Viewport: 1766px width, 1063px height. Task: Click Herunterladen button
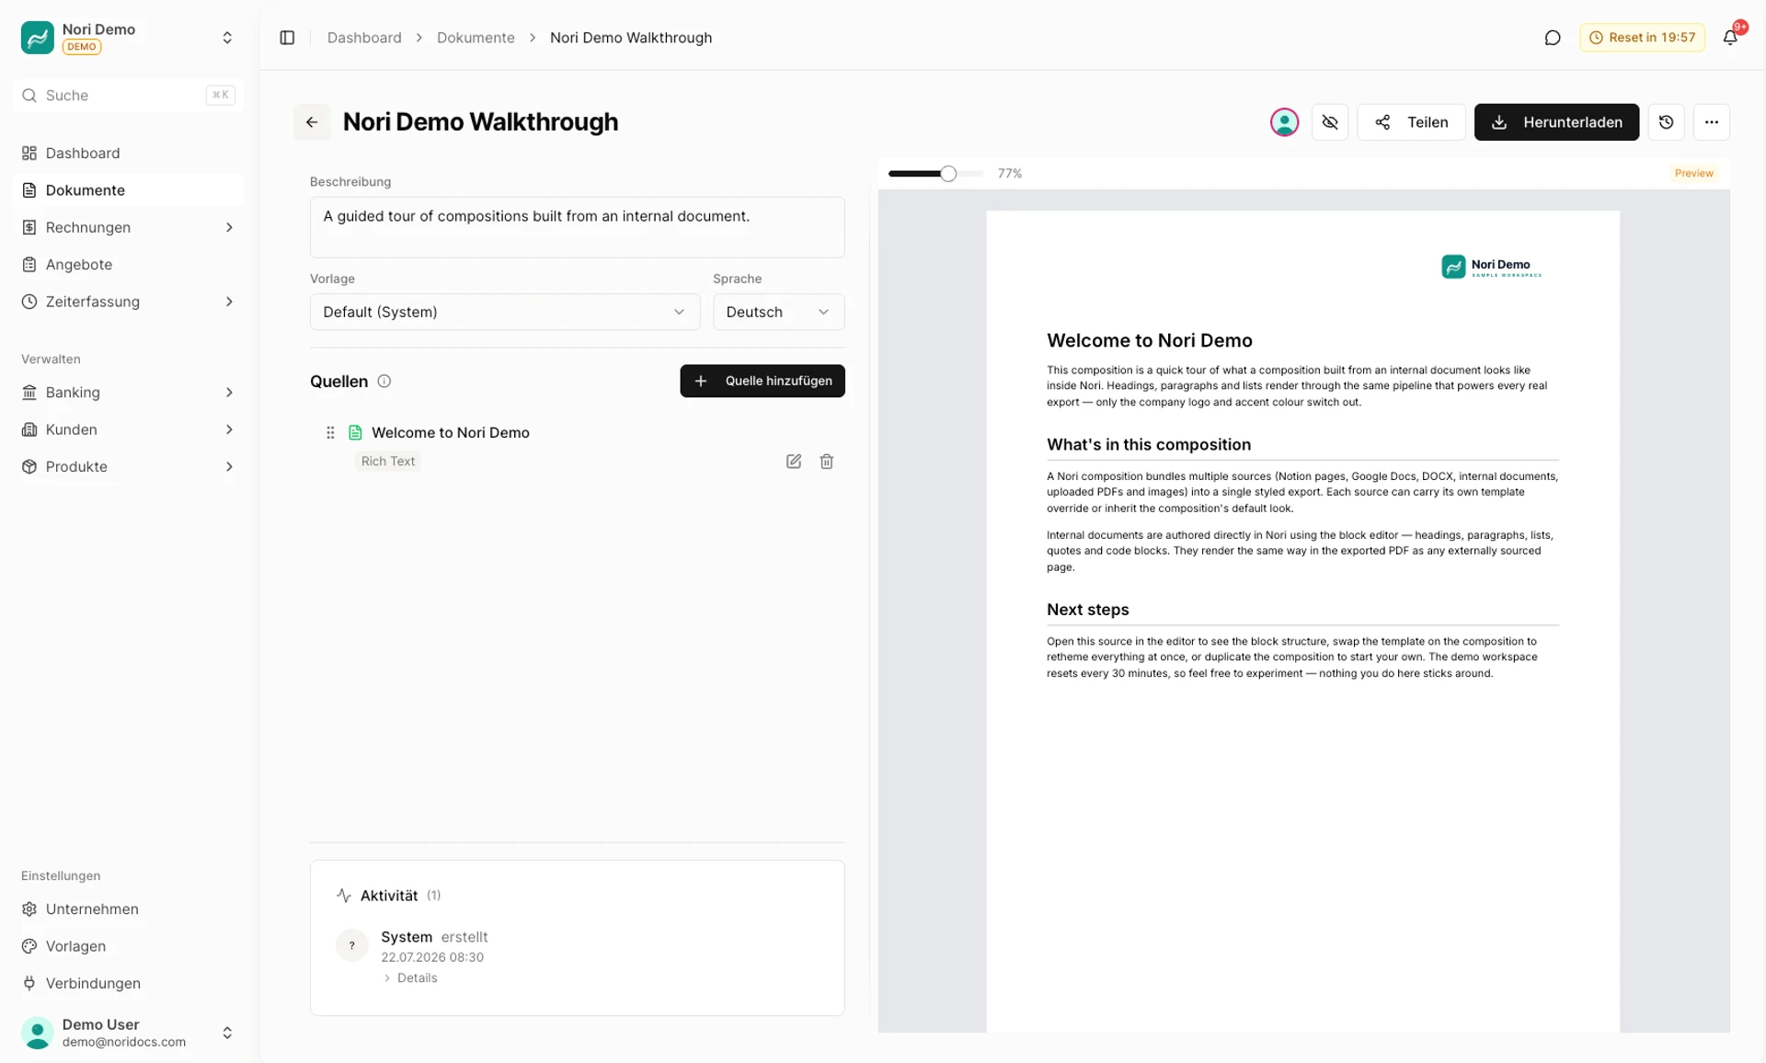[1556, 122]
